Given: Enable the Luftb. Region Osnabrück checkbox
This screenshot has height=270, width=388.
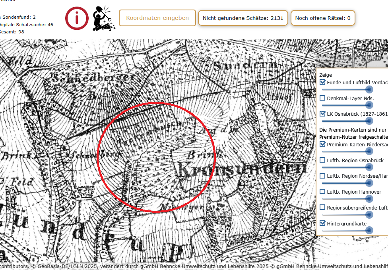Looking at the screenshot, I should pos(323,160).
